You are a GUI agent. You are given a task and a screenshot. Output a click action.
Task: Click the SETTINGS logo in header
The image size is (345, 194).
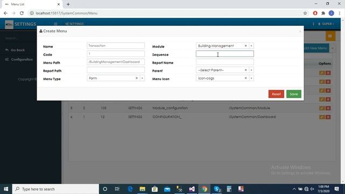[20, 24]
